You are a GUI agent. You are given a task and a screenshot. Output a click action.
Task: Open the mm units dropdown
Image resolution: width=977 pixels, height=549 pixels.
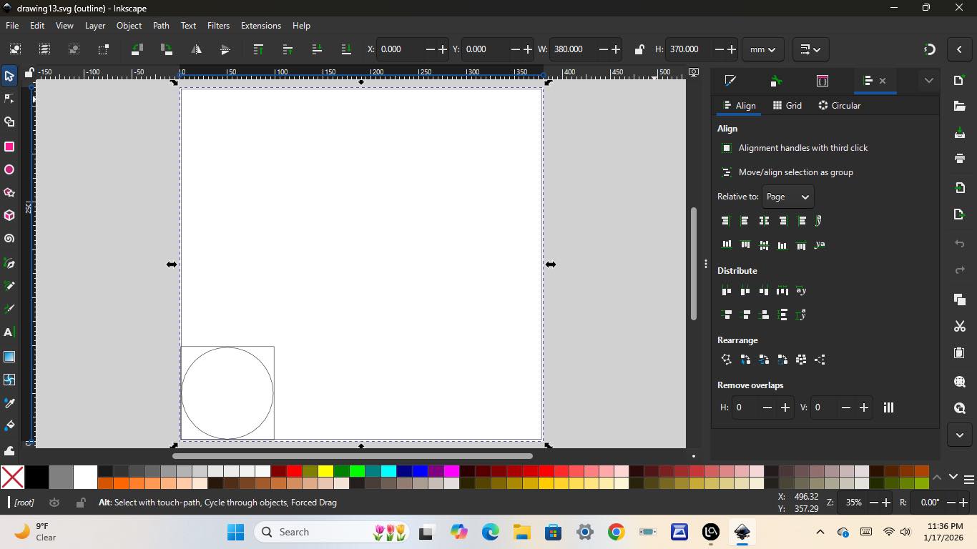[x=763, y=49]
